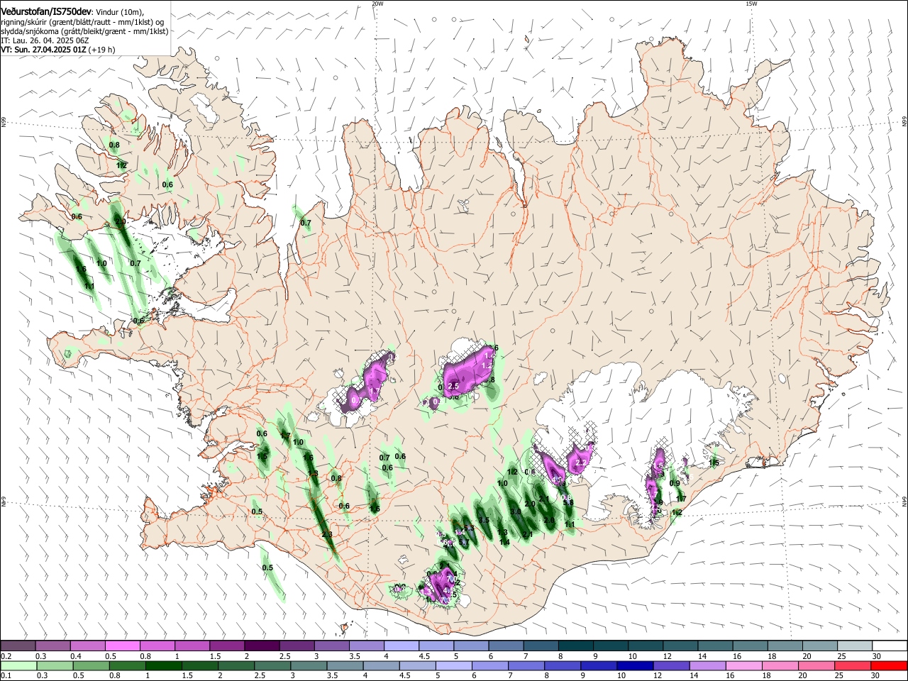This screenshot has width=908, height=681.
Task: Click the Veðurstofan/IS750dev title text
Action: 46,11
